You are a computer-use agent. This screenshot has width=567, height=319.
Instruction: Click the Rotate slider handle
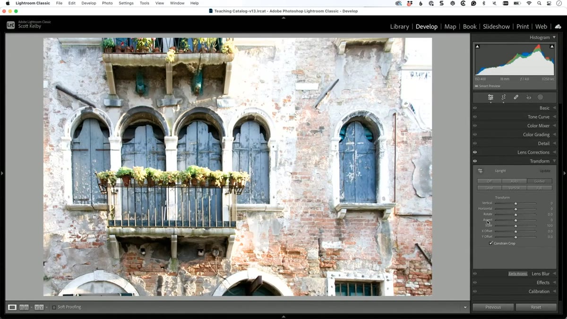point(515,215)
